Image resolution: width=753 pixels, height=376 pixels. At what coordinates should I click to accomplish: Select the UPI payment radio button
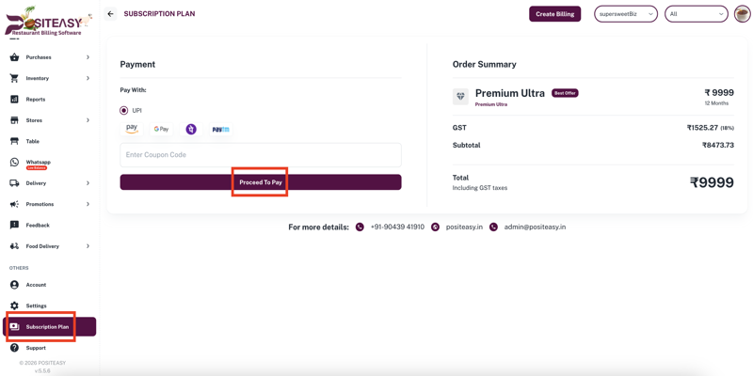(124, 110)
